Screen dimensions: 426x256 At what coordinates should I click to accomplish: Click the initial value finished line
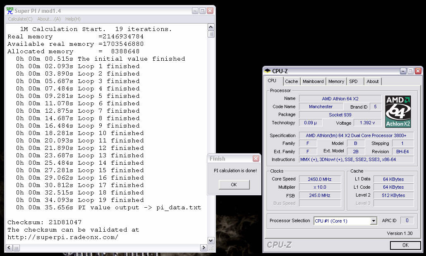pos(100,59)
